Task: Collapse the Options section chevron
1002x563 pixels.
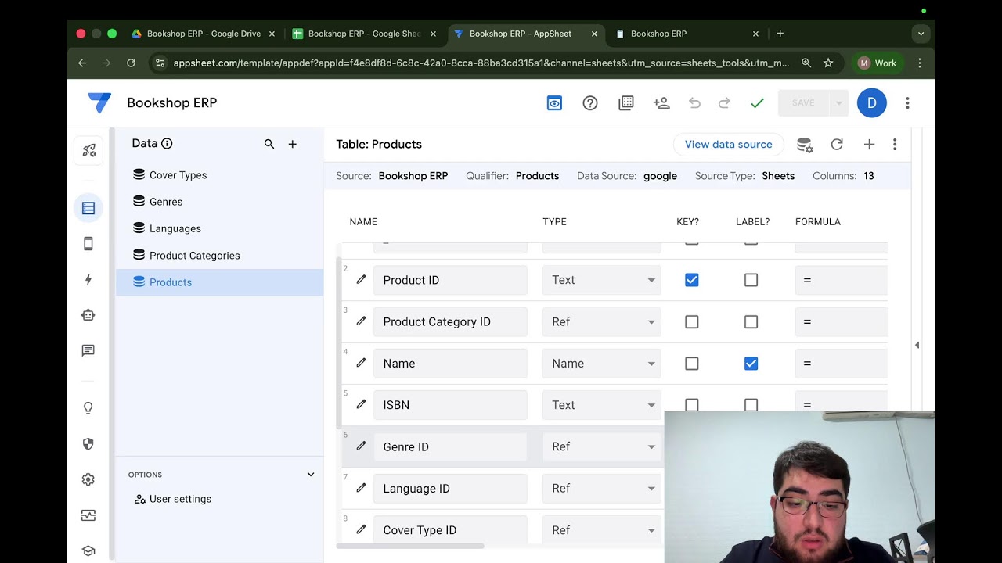Action: (x=311, y=475)
